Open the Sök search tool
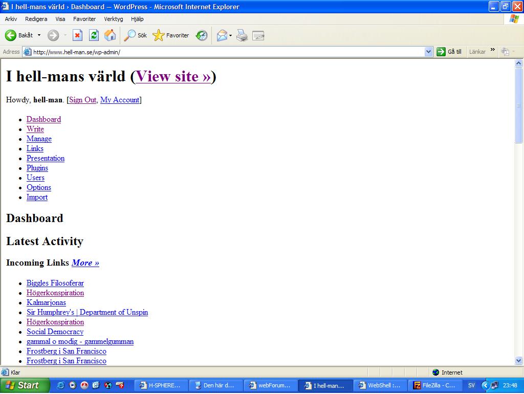The width and height of the screenshot is (524, 394). [x=135, y=35]
